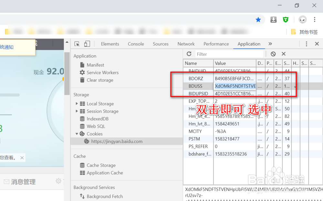Click the 统通知 notification link
323x201 pixels.
coord(6,47)
